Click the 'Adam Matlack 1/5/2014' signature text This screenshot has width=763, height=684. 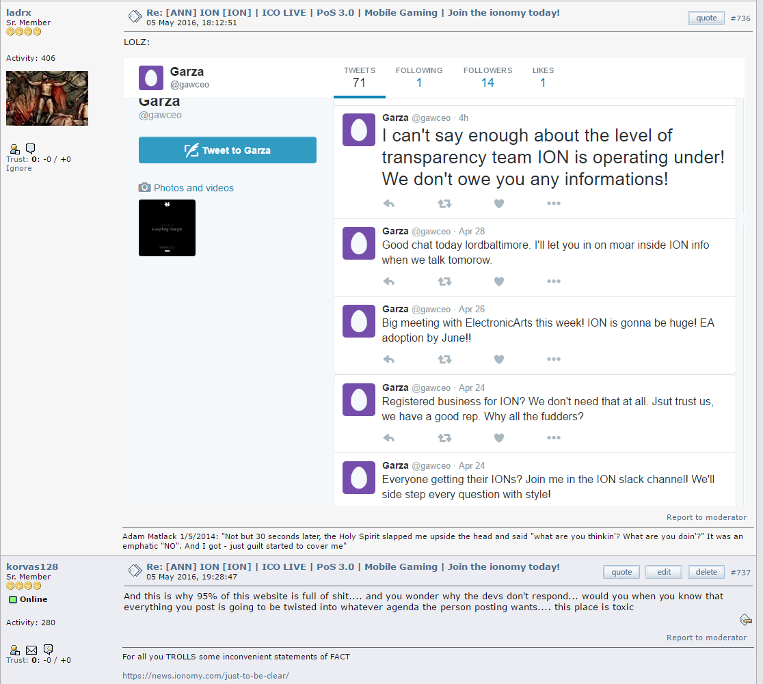[x=433, y=541]
